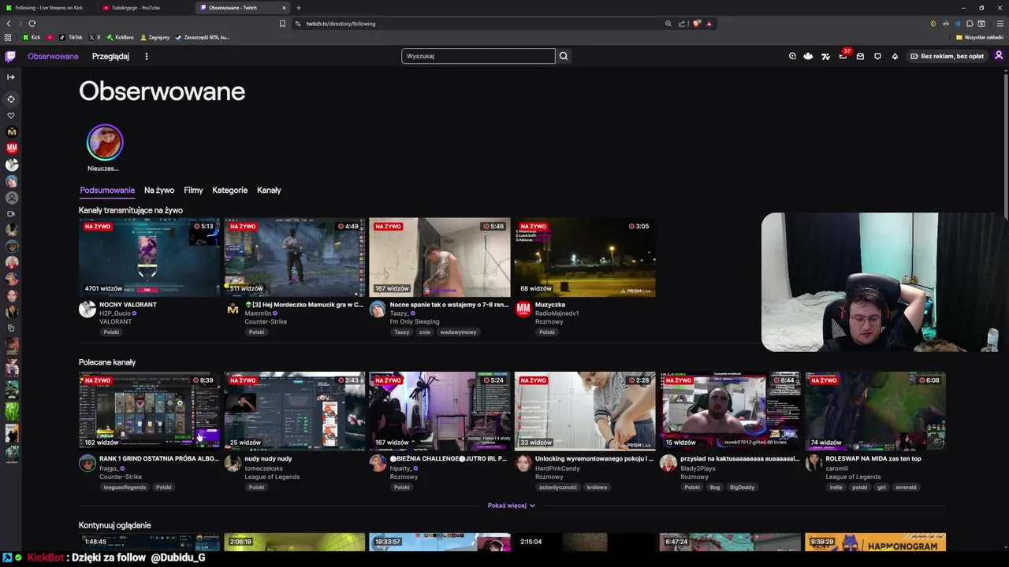Viewport: 1009px width, 567px height.
Task: Reload the page with refresh button
Action: click(32, 24)
